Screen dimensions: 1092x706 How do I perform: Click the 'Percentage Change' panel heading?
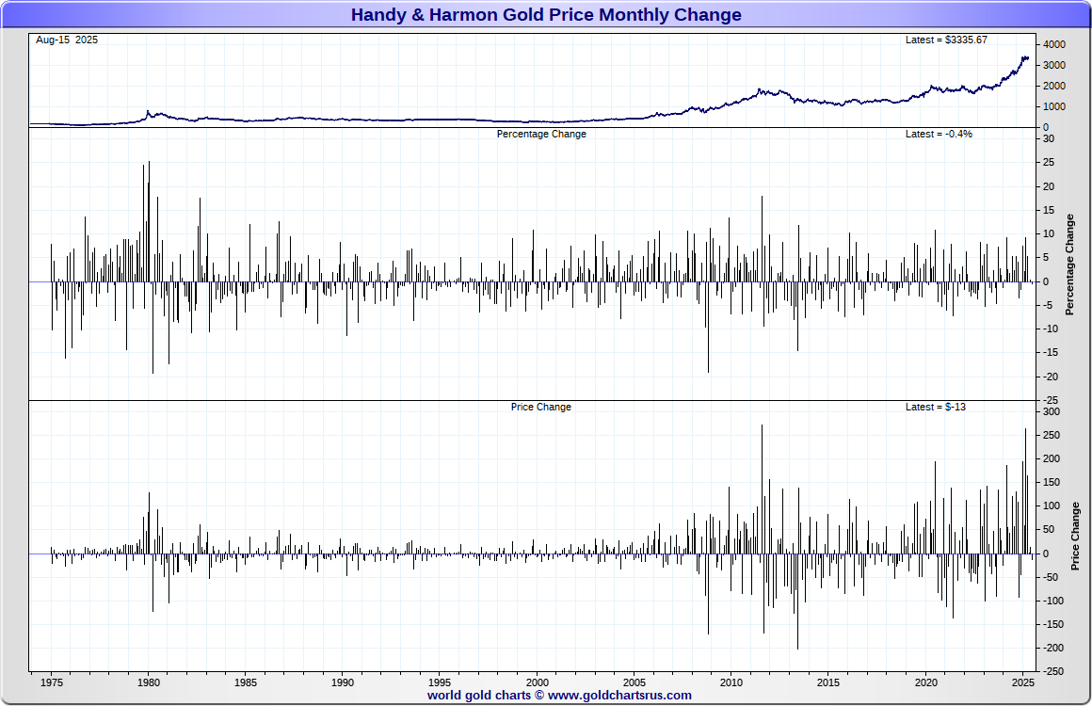[x=541, y=134]
